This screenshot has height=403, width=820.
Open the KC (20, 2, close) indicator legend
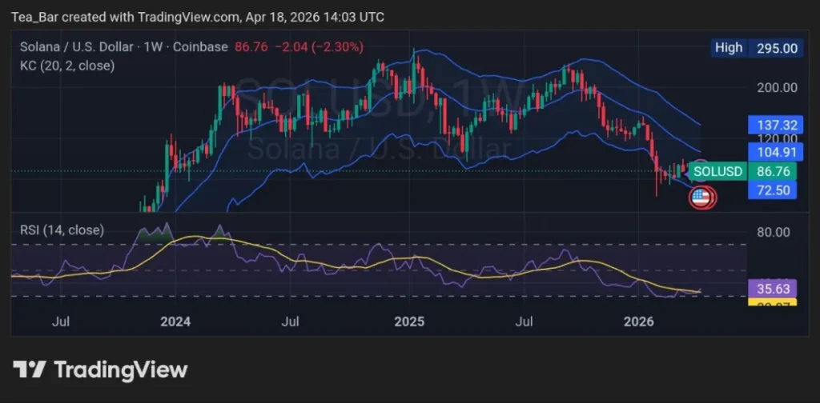(67, 66)
